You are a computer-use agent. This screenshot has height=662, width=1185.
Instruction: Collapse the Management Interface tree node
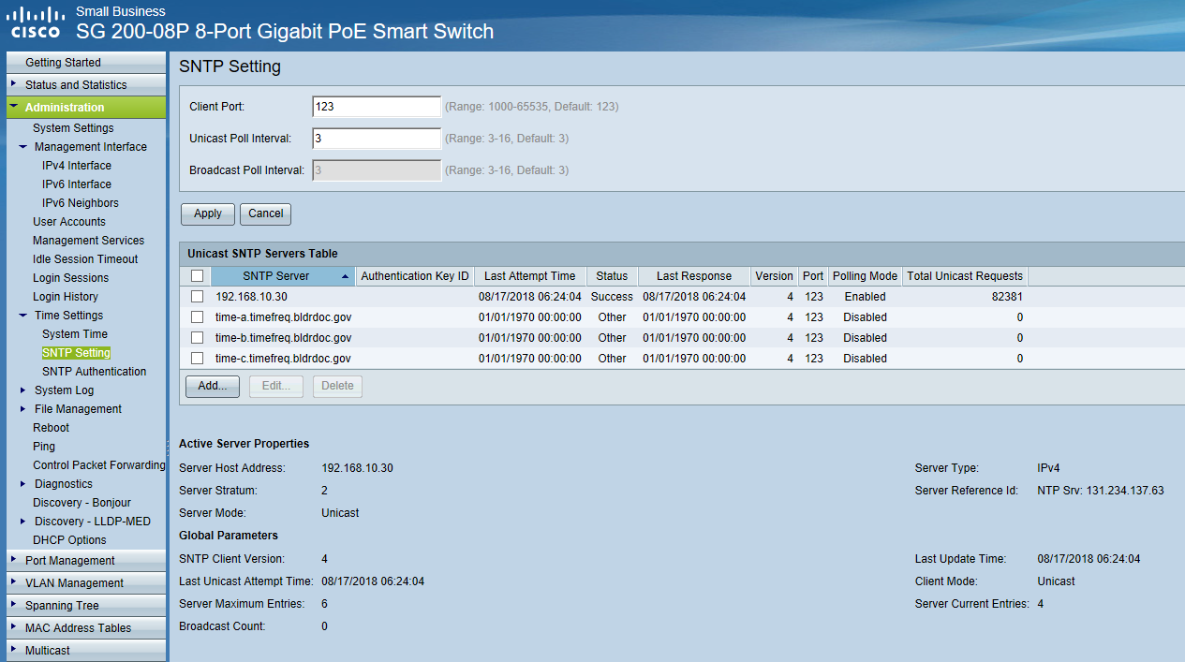tap(23, 147)
